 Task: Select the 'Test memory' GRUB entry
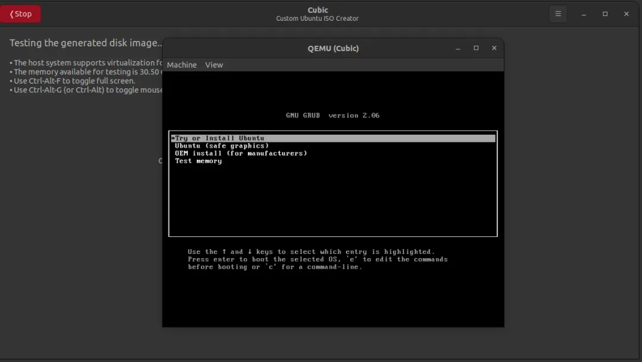point(198,161)
